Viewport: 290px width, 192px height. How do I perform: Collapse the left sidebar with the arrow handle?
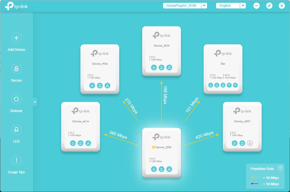coord(35,102)
